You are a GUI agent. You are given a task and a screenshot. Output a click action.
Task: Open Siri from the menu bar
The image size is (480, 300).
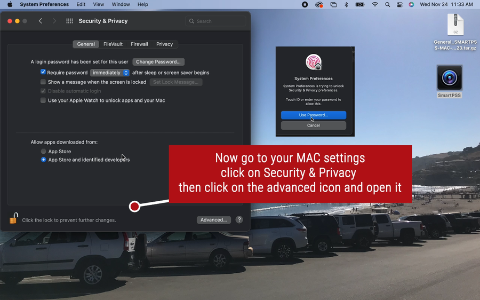click(411, 4)
